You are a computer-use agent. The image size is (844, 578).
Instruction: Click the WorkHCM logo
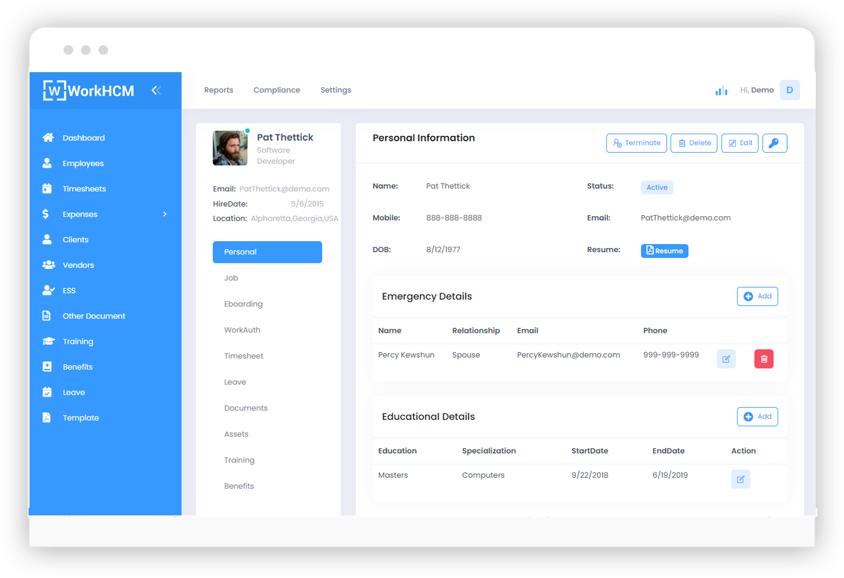point(88,90)
